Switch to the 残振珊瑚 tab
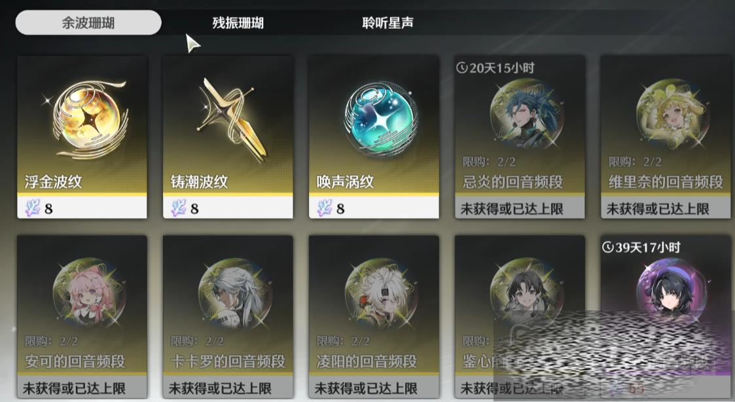Viewport: 735px width, 402px height. [x=238, y=22]
